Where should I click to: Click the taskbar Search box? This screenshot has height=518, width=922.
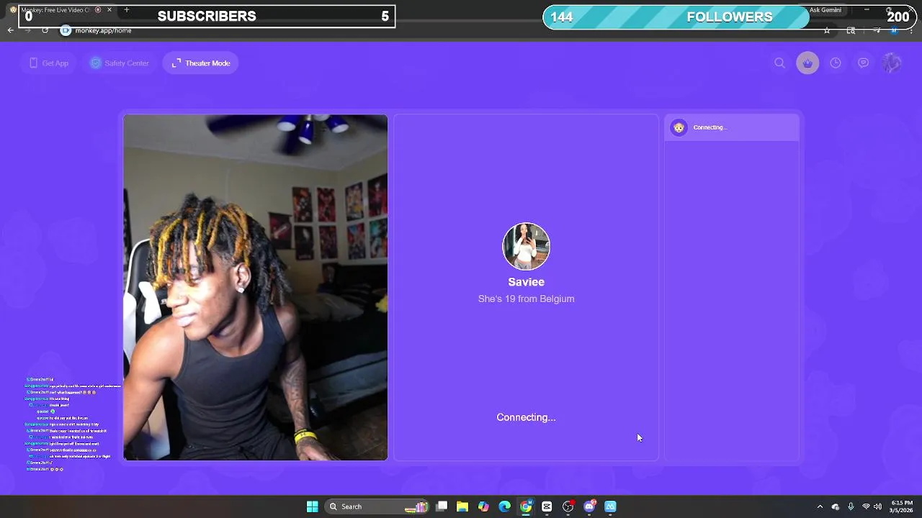coord(378,506)
